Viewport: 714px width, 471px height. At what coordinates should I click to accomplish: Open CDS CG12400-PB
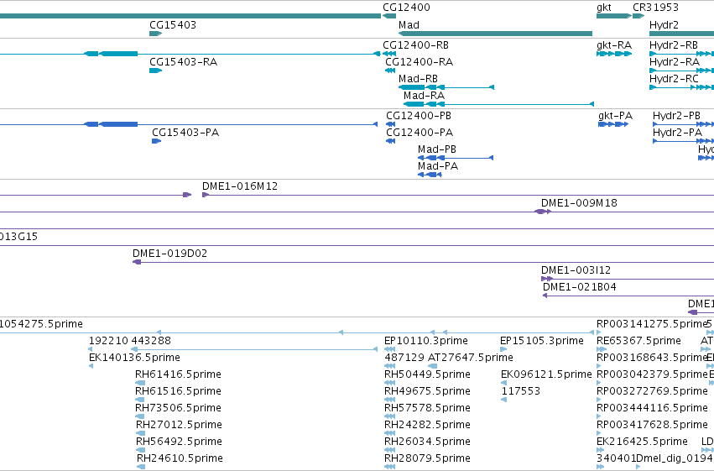pos(391,124)
